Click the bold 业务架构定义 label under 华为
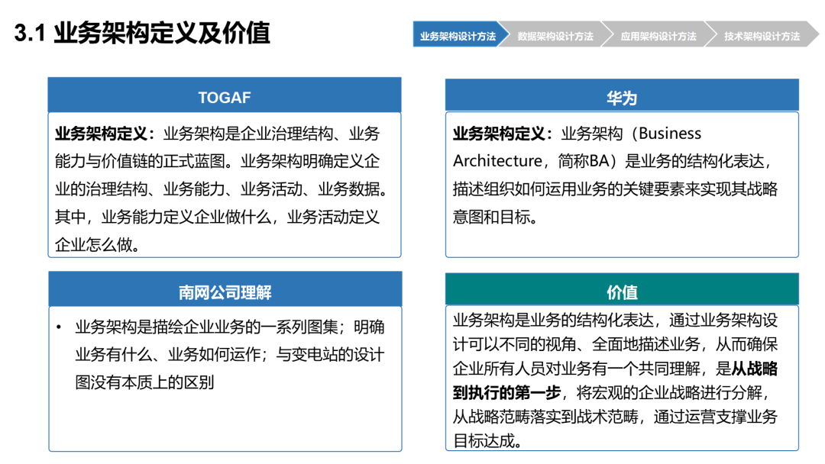 499,134
